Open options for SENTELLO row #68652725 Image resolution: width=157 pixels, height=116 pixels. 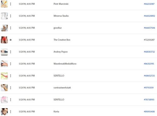pyautogui.click(x=11, y=76)
